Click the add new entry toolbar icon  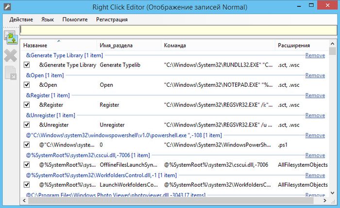(11, 37)
